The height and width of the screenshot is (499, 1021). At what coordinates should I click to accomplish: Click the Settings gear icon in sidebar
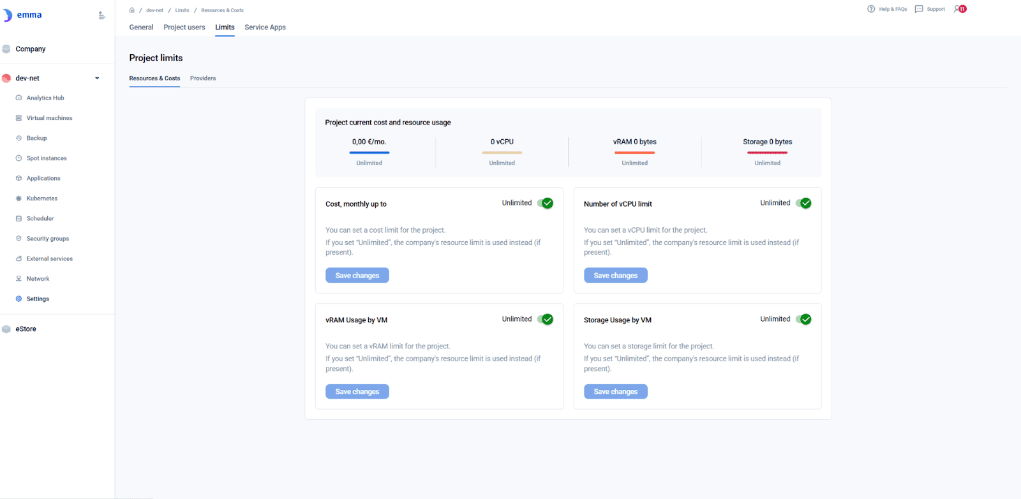coord(19,299)
